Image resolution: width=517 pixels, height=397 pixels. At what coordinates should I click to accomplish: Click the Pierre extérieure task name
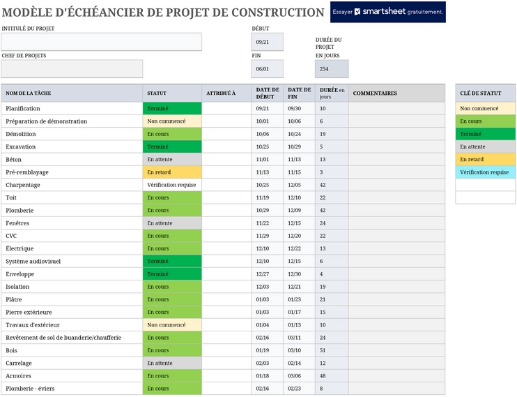(29, 312)
